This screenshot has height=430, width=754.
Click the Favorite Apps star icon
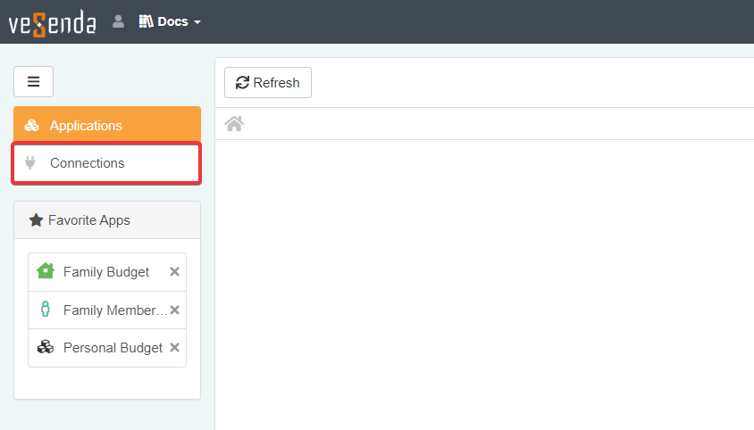coord(36,220)
